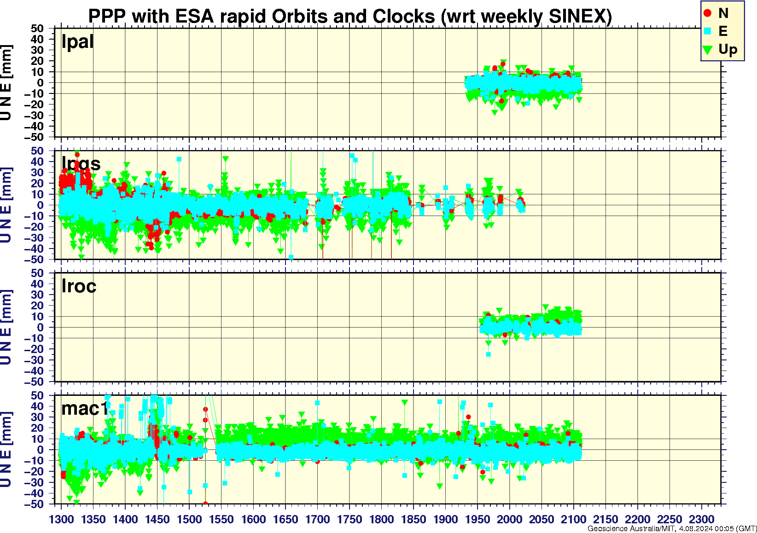
Task: Click the 'N' legend label
Action: coord(723,13)
